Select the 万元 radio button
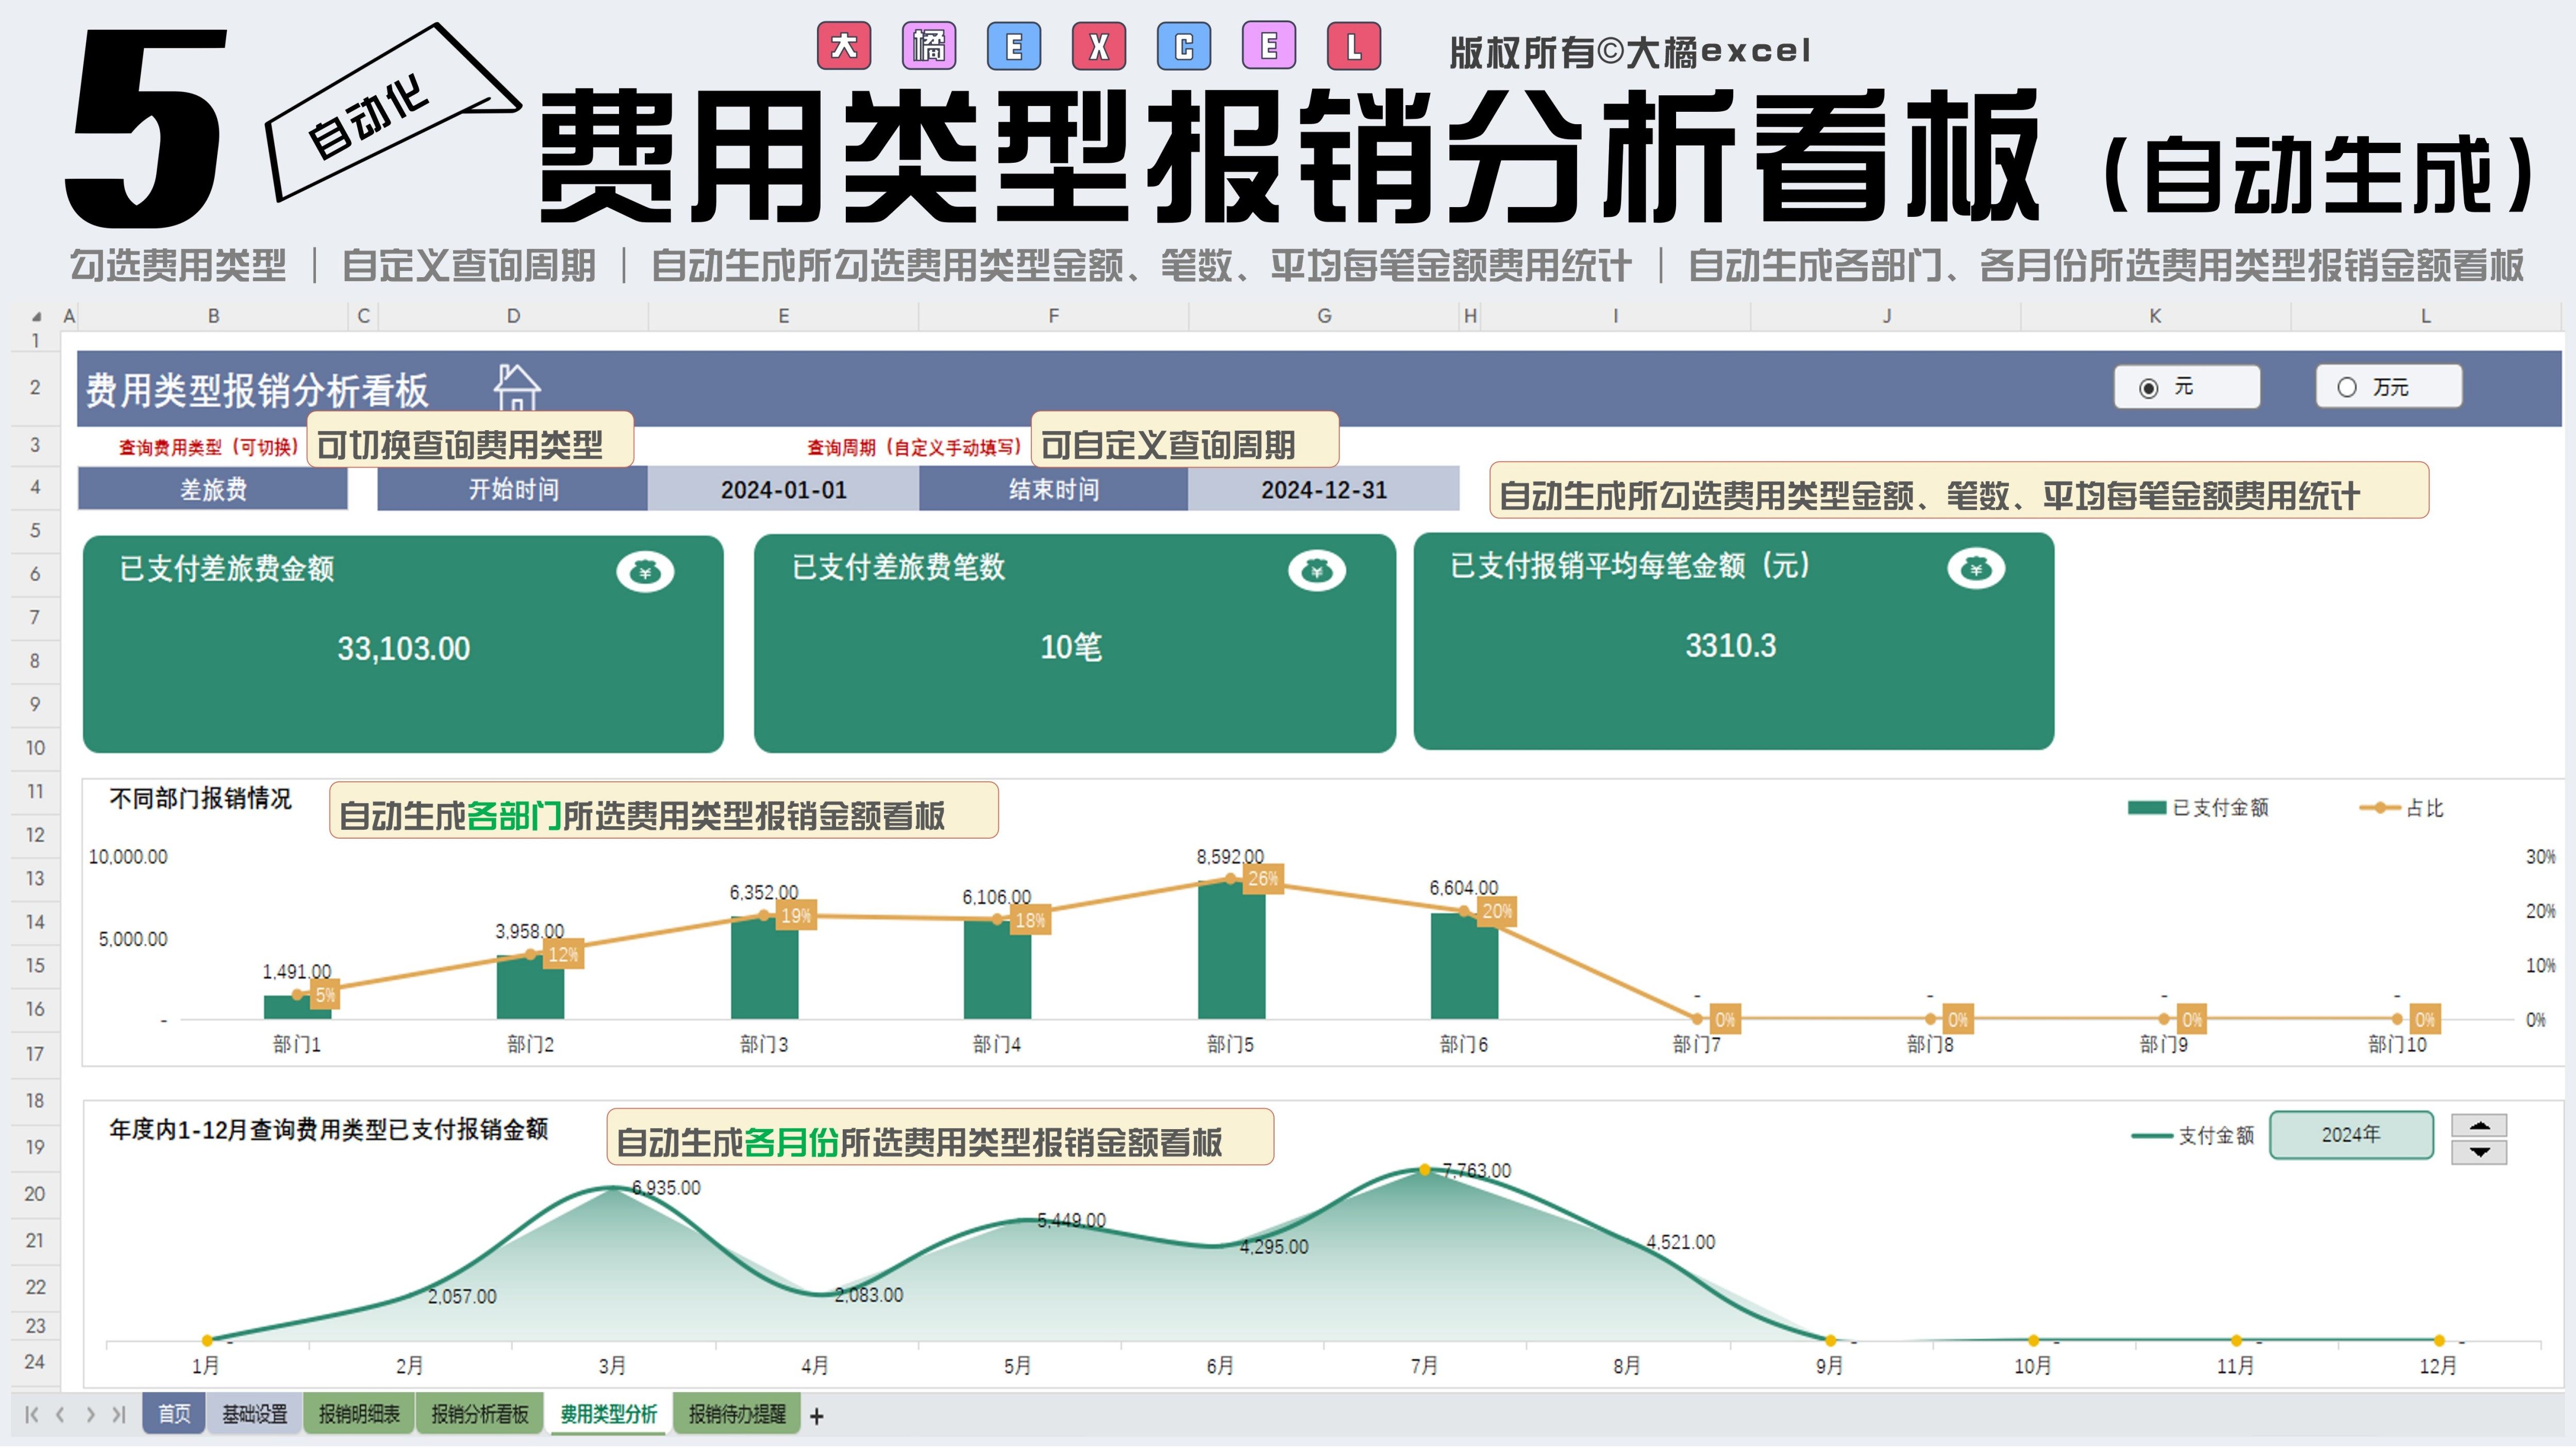2576x1448 pixels. (x=2346, y=388)
